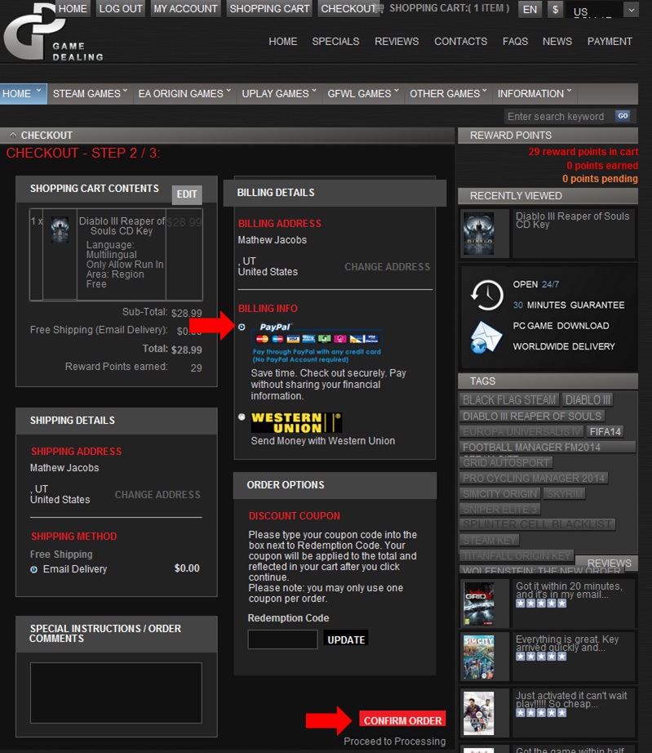Expand the Uplay Games menu
The image size is (652, 753).
[x=279, y=93]
